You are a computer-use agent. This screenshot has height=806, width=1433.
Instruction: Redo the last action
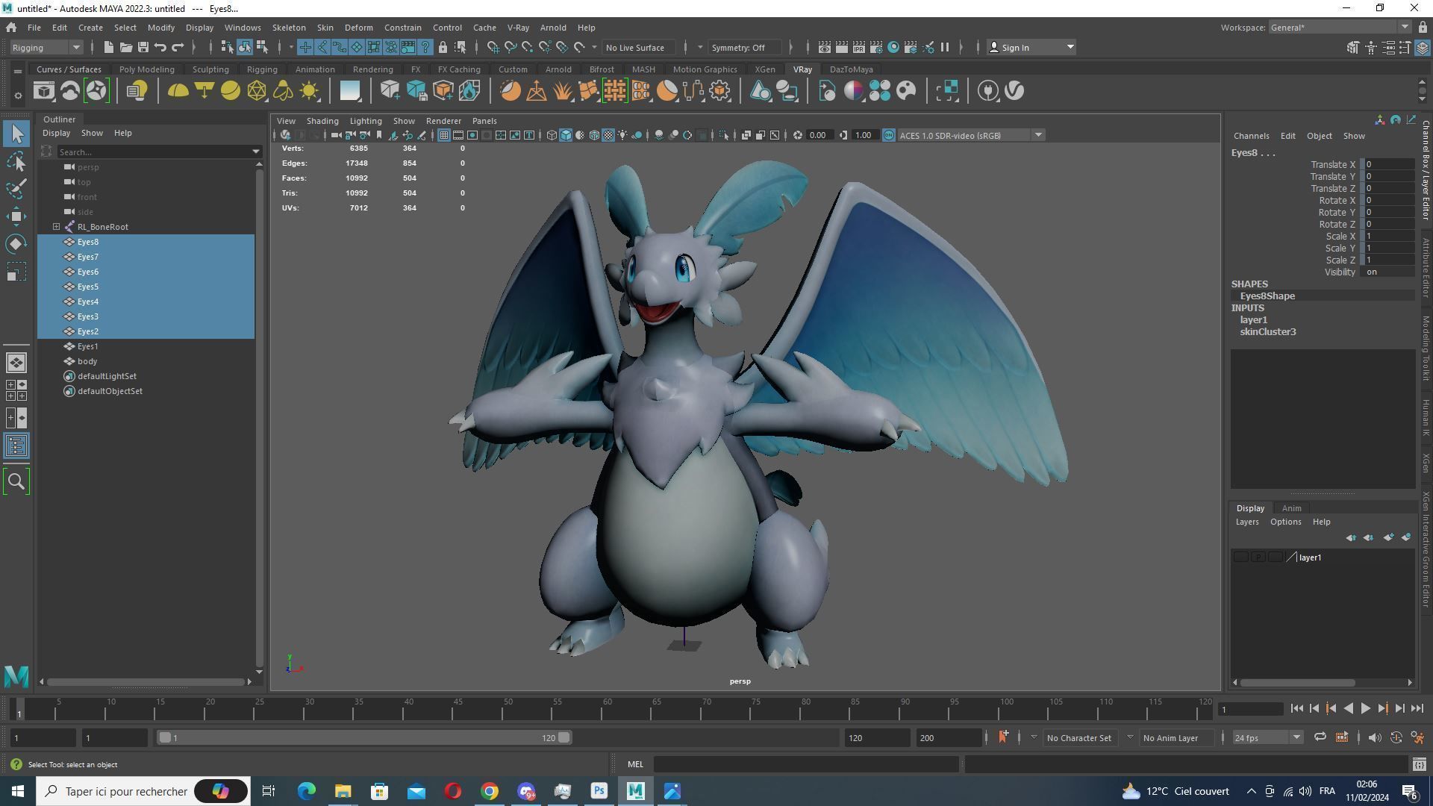pyautogui.click(x=178, y=47)
